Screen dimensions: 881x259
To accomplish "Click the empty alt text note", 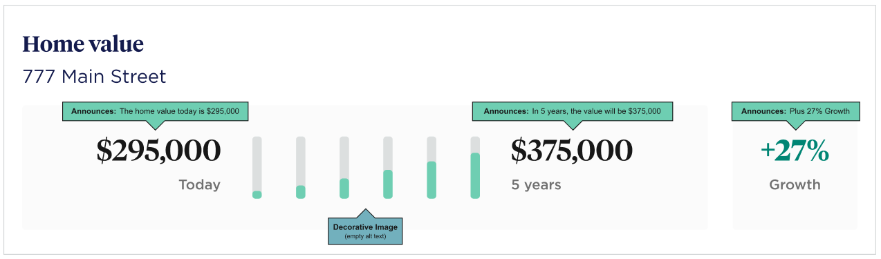I will 365,237.
